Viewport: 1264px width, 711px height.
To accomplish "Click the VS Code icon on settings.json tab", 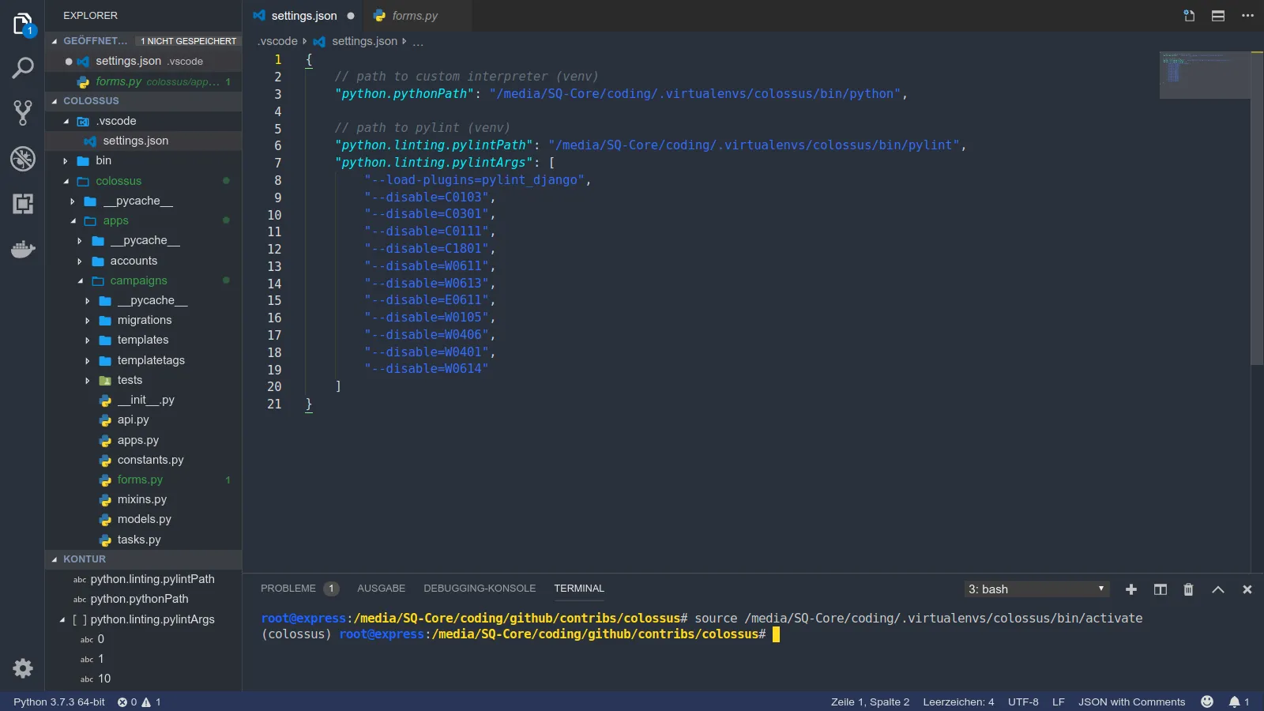I will pos(259,16).
